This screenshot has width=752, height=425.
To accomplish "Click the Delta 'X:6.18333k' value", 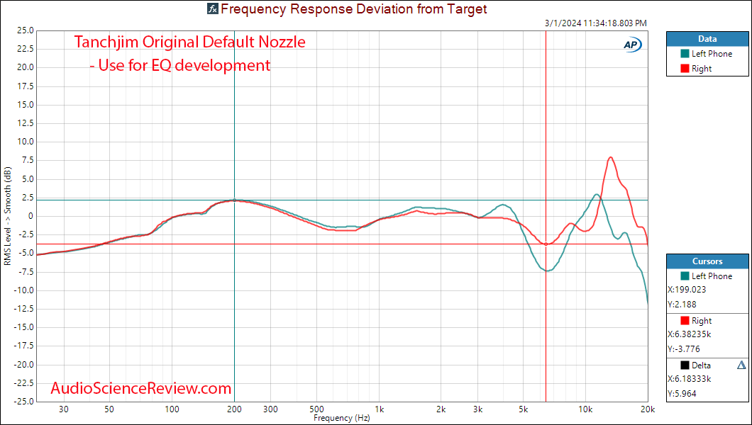I will pos(689,378).
